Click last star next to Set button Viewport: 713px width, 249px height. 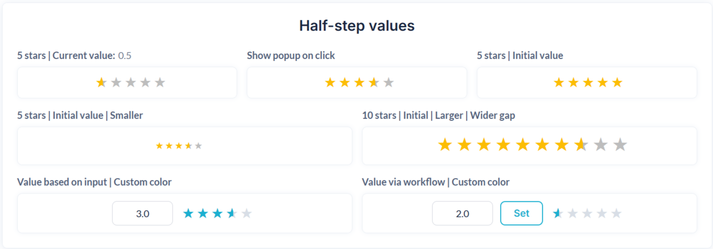pos(616,213)
